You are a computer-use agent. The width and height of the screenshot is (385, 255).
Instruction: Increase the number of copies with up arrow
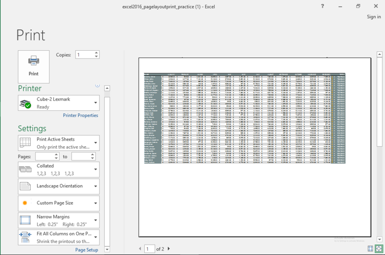[96, 52]
